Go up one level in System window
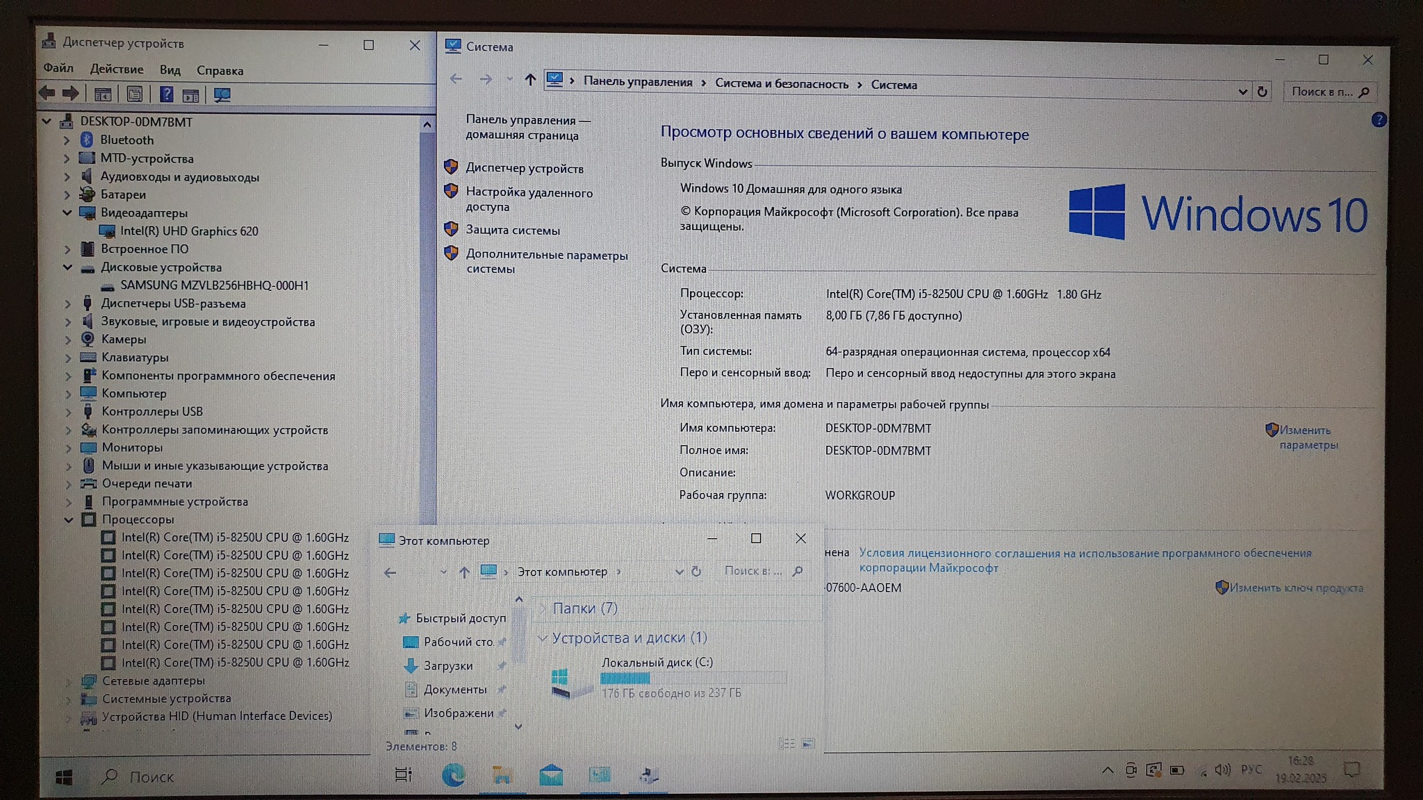The width and height of the screenshot is (1423, 800). (530, 80)
